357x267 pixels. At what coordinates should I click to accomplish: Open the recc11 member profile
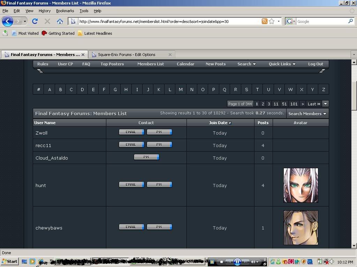(43, 146)
